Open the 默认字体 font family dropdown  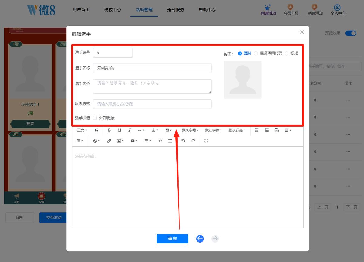point(213,130)
